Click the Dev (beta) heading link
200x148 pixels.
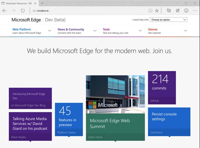click(55, 20)
